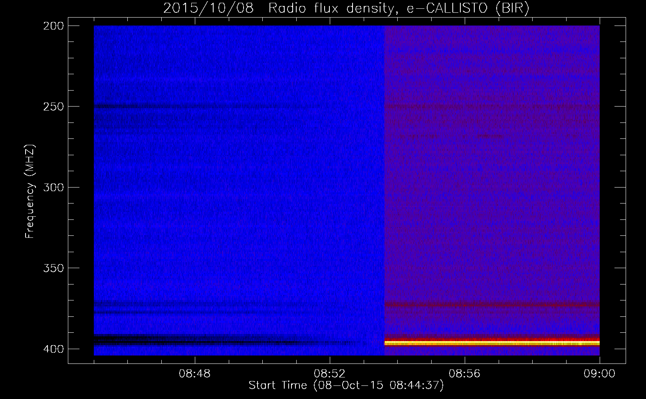The image size is (646, 399).
Task: Click the 08:48 time tick label
Action: coord(195,374)
